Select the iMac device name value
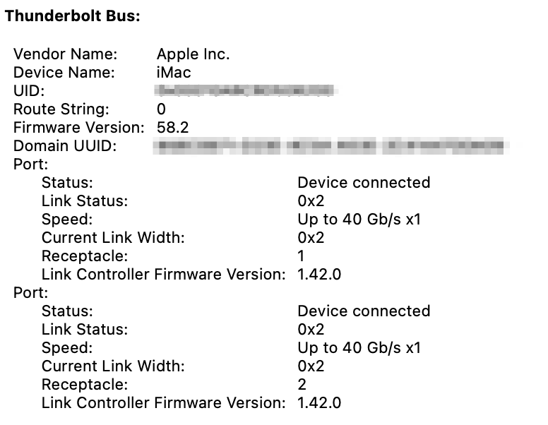548x425 pixels. point(174,72)
